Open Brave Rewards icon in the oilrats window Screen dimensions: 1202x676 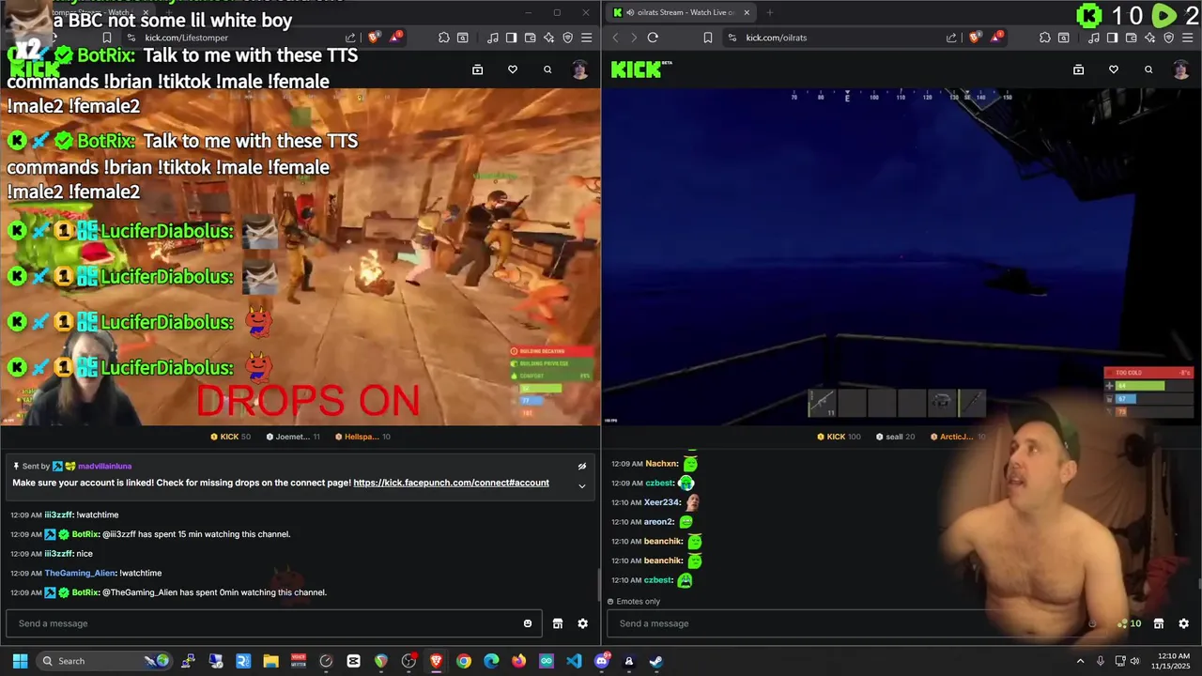click(996, 38)
